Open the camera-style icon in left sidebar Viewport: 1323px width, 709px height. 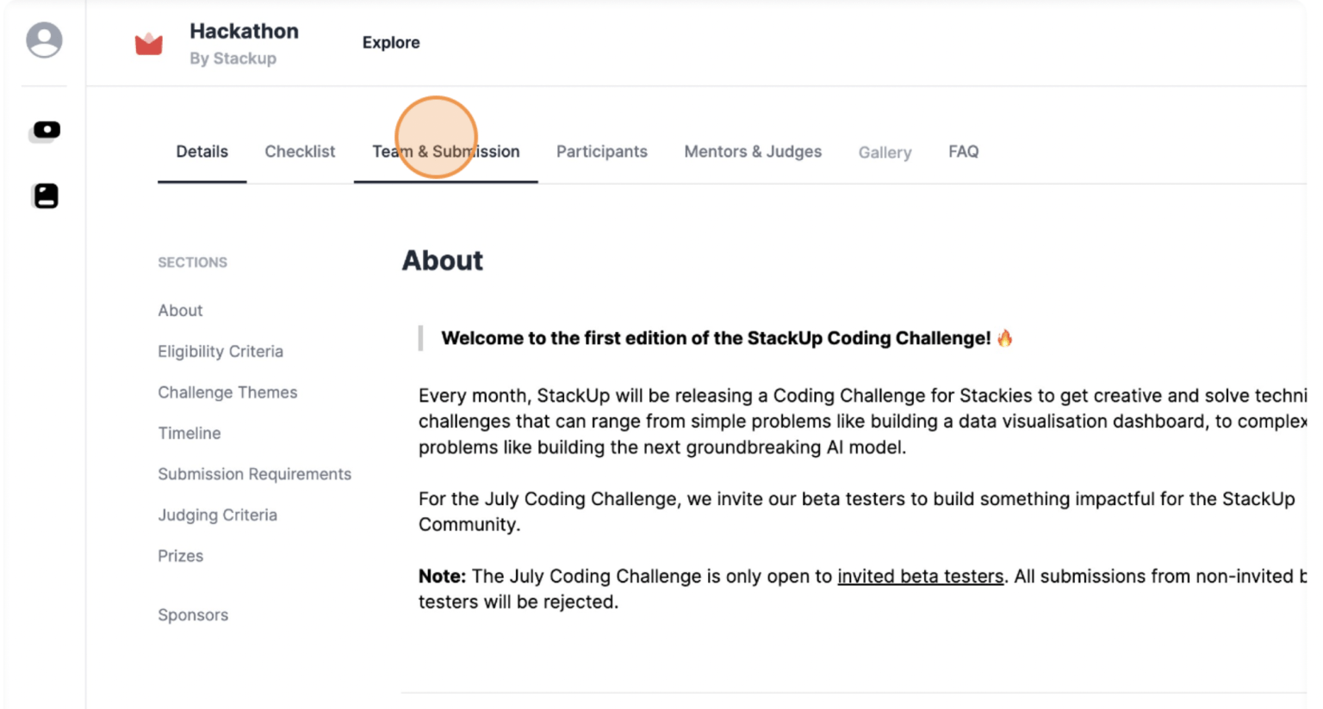click(x=46, y=131)
